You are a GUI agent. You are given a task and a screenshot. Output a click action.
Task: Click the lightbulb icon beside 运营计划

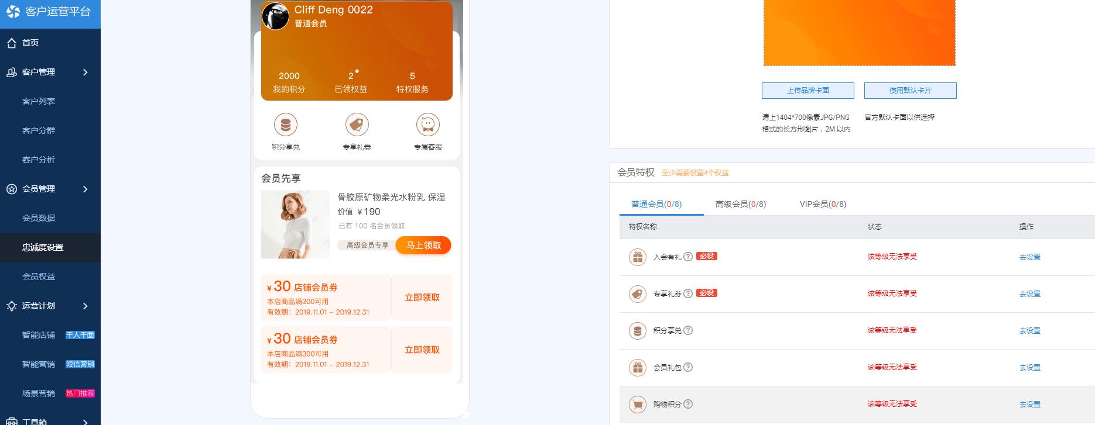pos(11,306)
